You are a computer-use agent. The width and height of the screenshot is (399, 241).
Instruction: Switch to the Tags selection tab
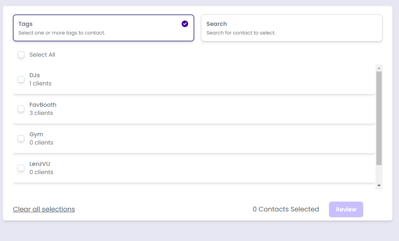pos(103,28)
